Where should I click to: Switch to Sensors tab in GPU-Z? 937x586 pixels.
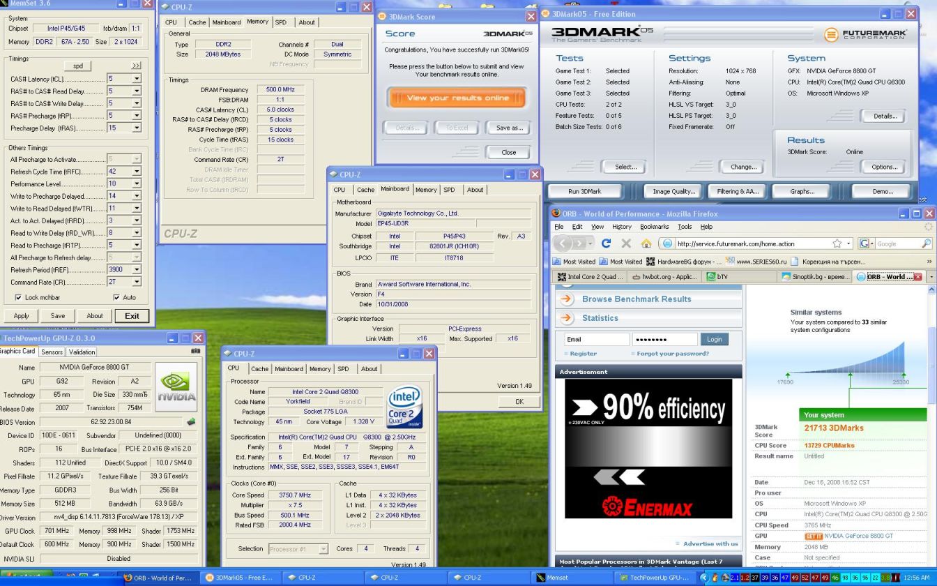point(52,352)
